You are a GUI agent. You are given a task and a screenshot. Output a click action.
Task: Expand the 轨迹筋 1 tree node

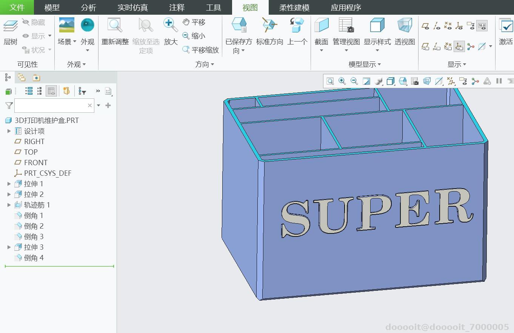9,205
